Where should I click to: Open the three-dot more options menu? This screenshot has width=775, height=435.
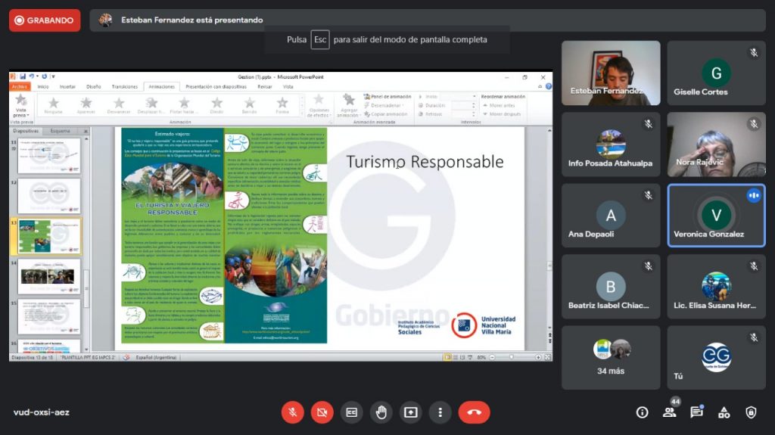(440, 412)
